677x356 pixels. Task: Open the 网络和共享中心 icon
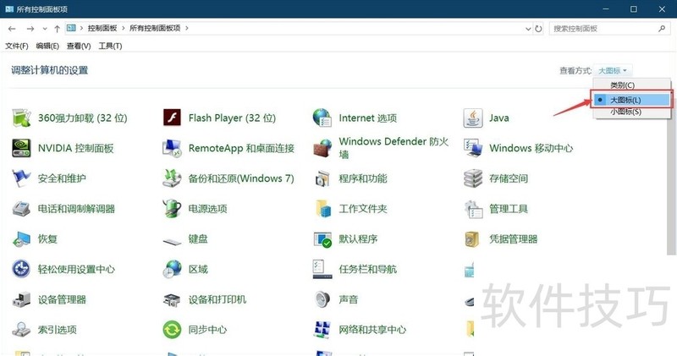322,330
